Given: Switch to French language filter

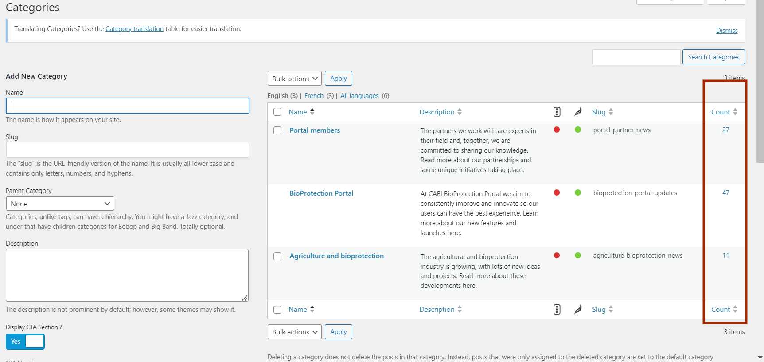Looking at the screenshot, I should pos(314,96).
